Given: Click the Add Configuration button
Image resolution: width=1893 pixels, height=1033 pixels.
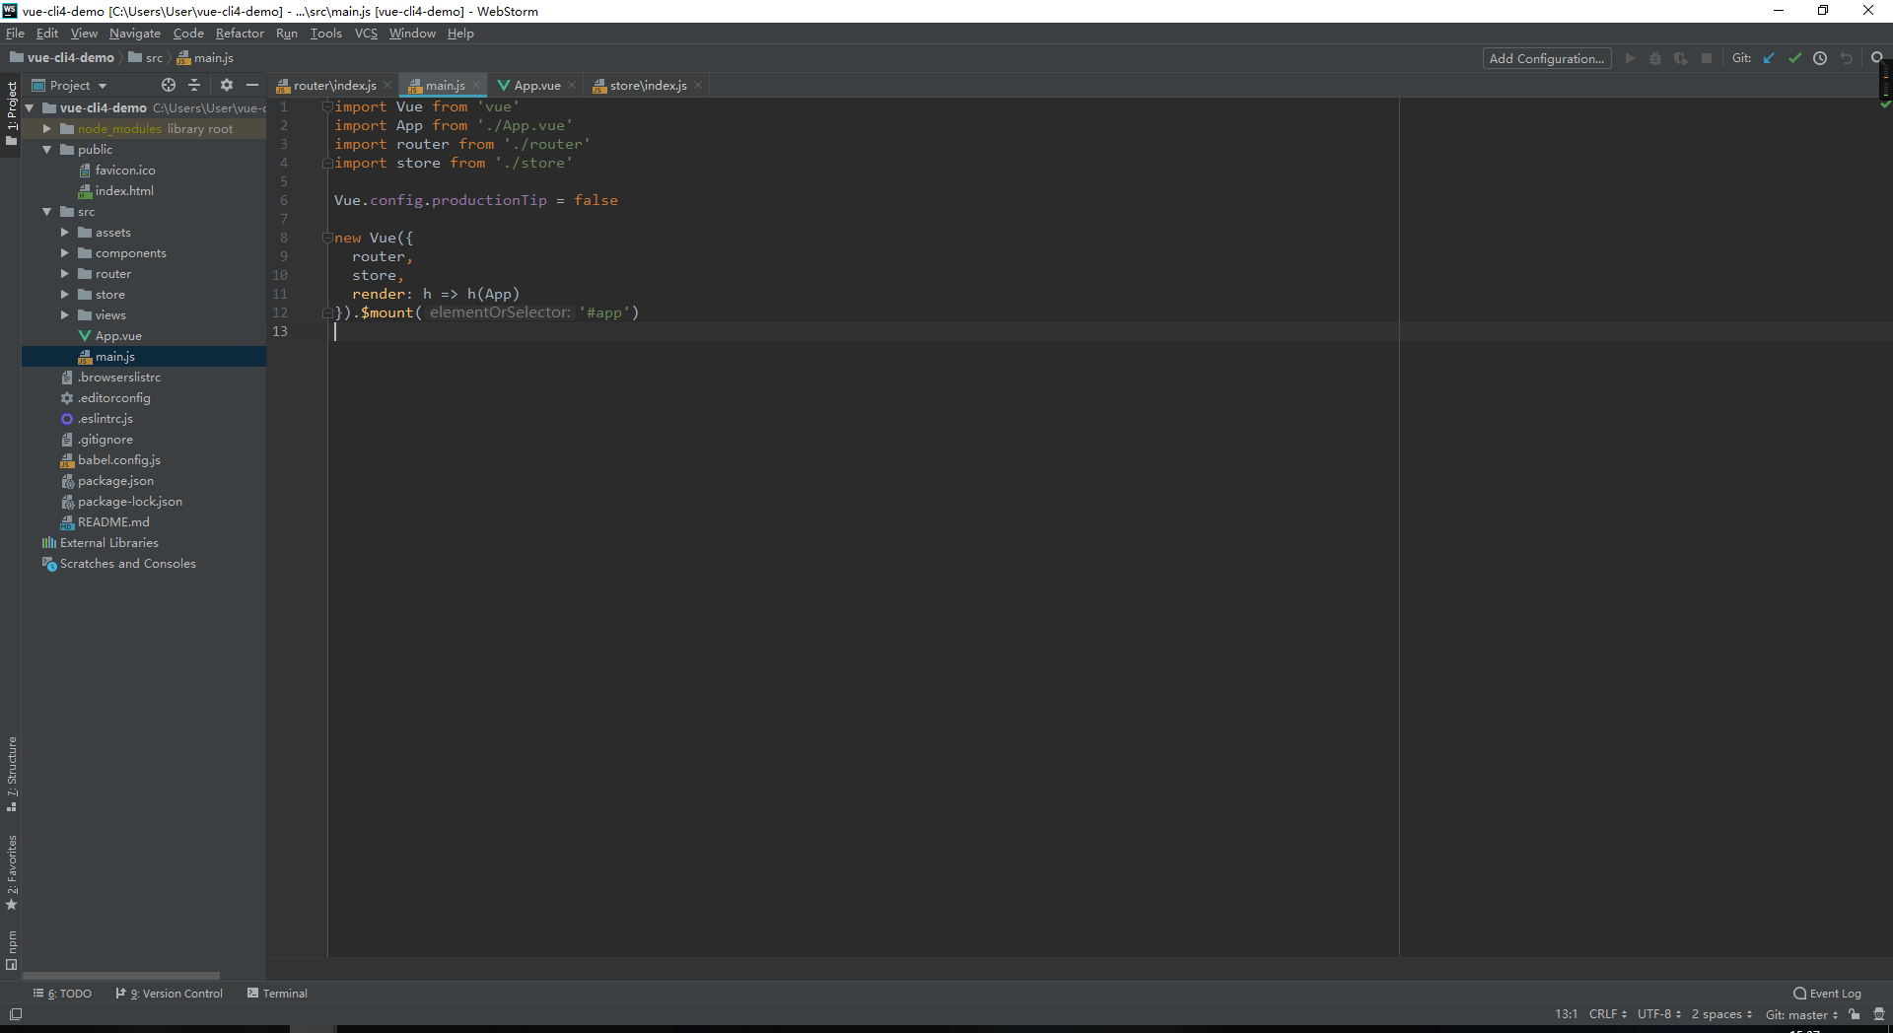Looking at the screenshot, I should (1546, 58).
